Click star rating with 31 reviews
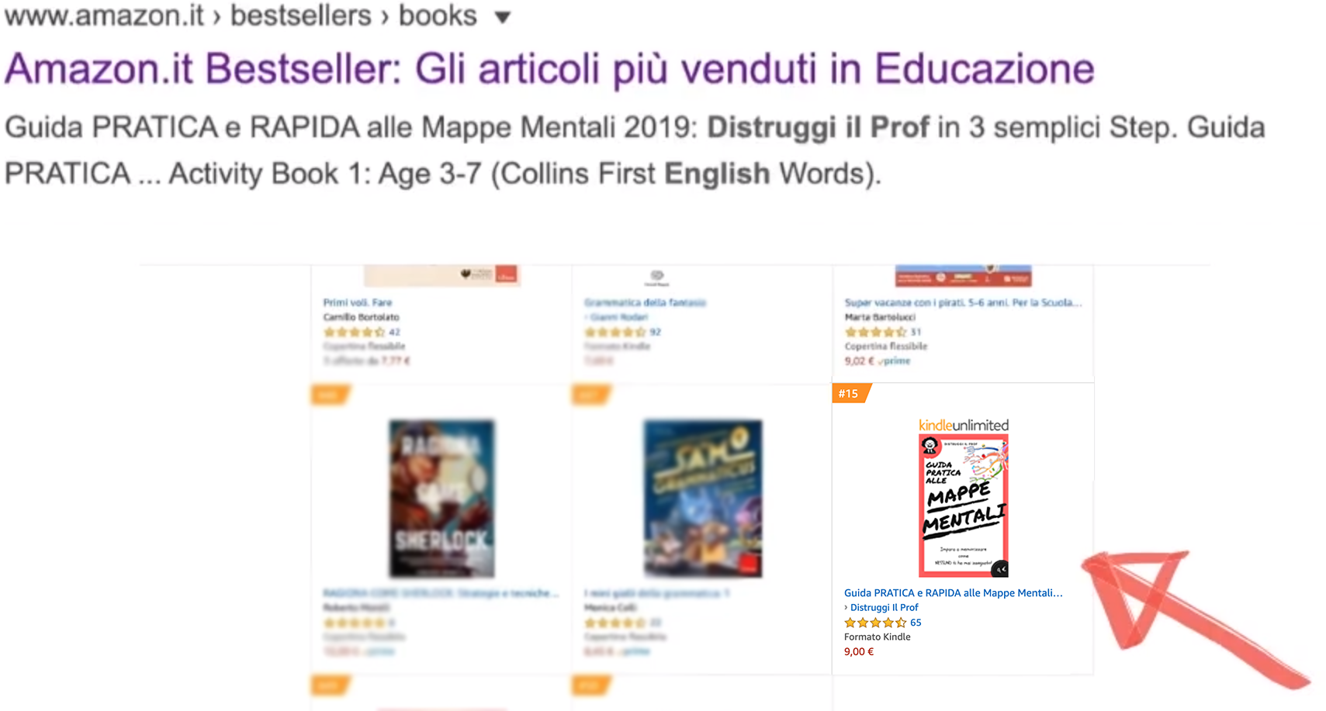Image resolution: width=1326 pixels, height=711 pixels. pyautogui.click(x=875, y=332)
